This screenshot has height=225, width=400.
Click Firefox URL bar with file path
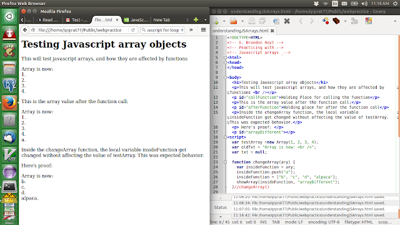pos(79,30)
